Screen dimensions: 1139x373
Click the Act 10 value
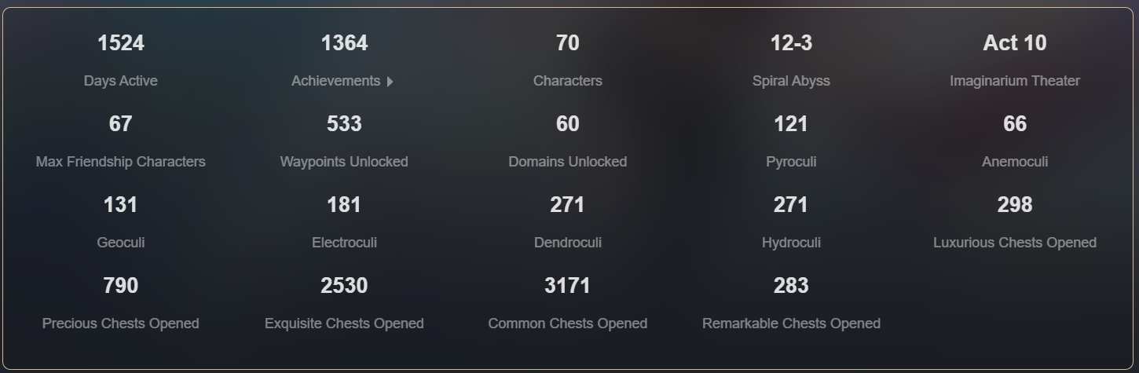1014,43
